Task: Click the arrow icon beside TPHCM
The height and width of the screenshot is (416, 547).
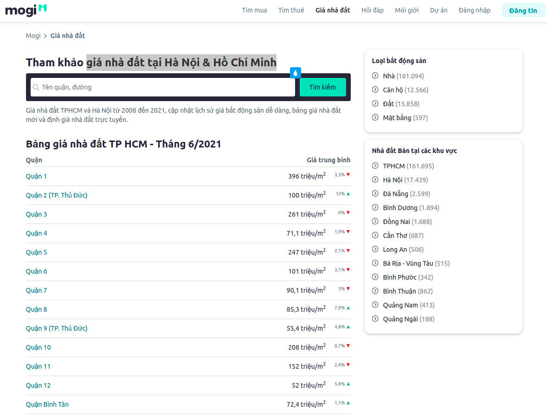Action: 375,166
